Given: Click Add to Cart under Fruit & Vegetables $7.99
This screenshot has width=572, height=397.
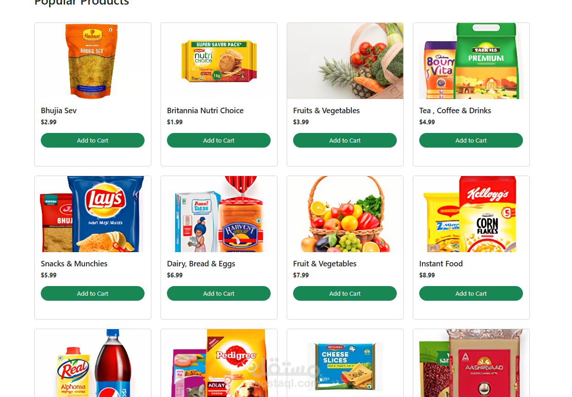Looking at the screenshot, I should [x=345, y=293].
